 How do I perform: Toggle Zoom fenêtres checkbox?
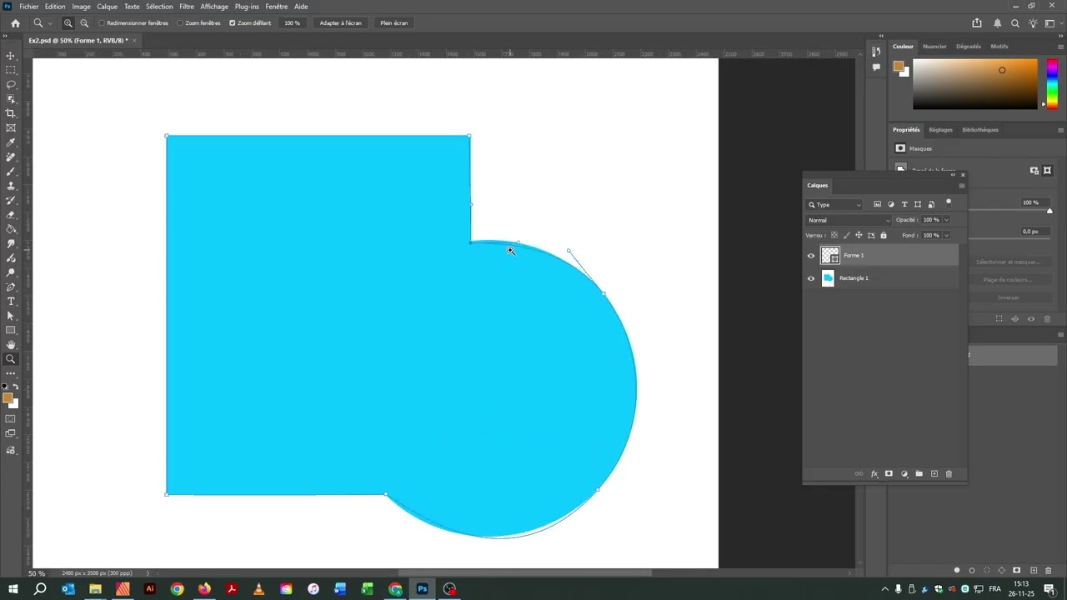click(x=180, y=23)
